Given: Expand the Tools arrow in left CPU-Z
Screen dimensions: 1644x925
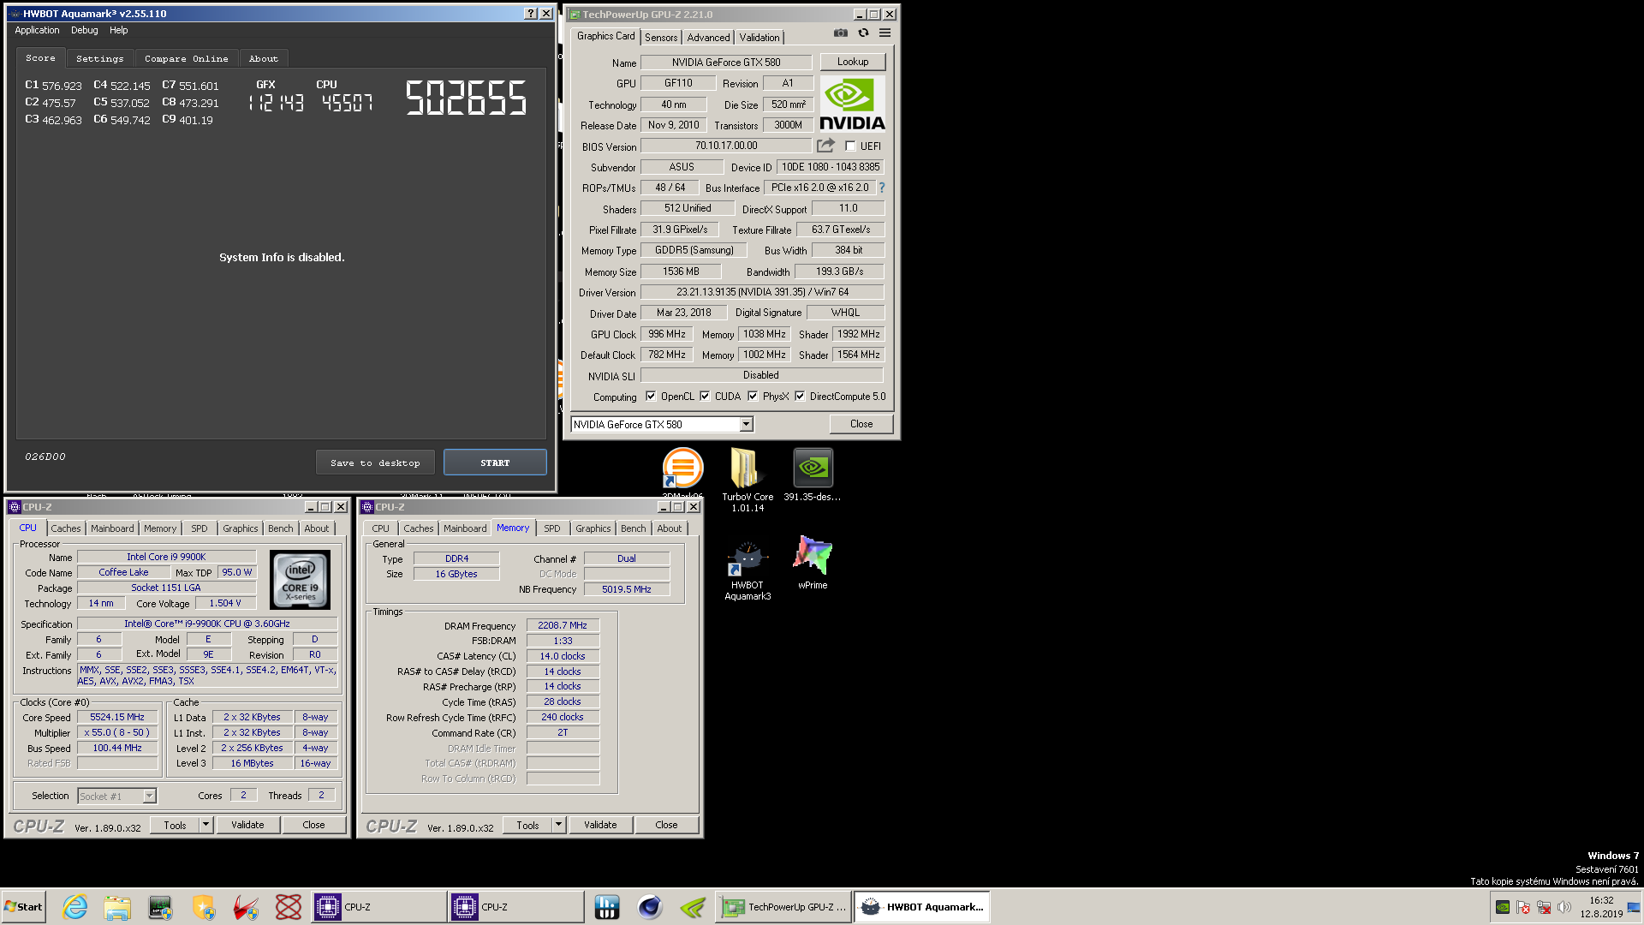Looking at the screenshot, I should (205, 825).
